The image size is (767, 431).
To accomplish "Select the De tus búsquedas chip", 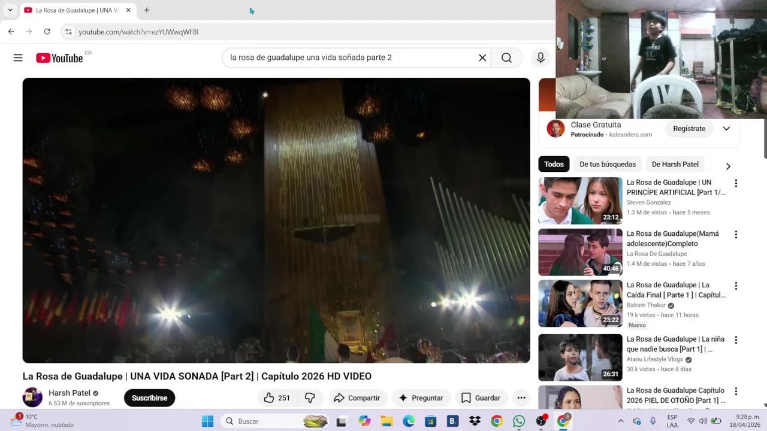I will 608,164.
